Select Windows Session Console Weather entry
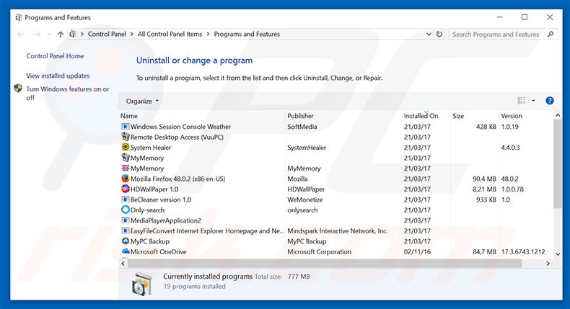The width and height of the screenshot is (570, 309). [180, 127]
